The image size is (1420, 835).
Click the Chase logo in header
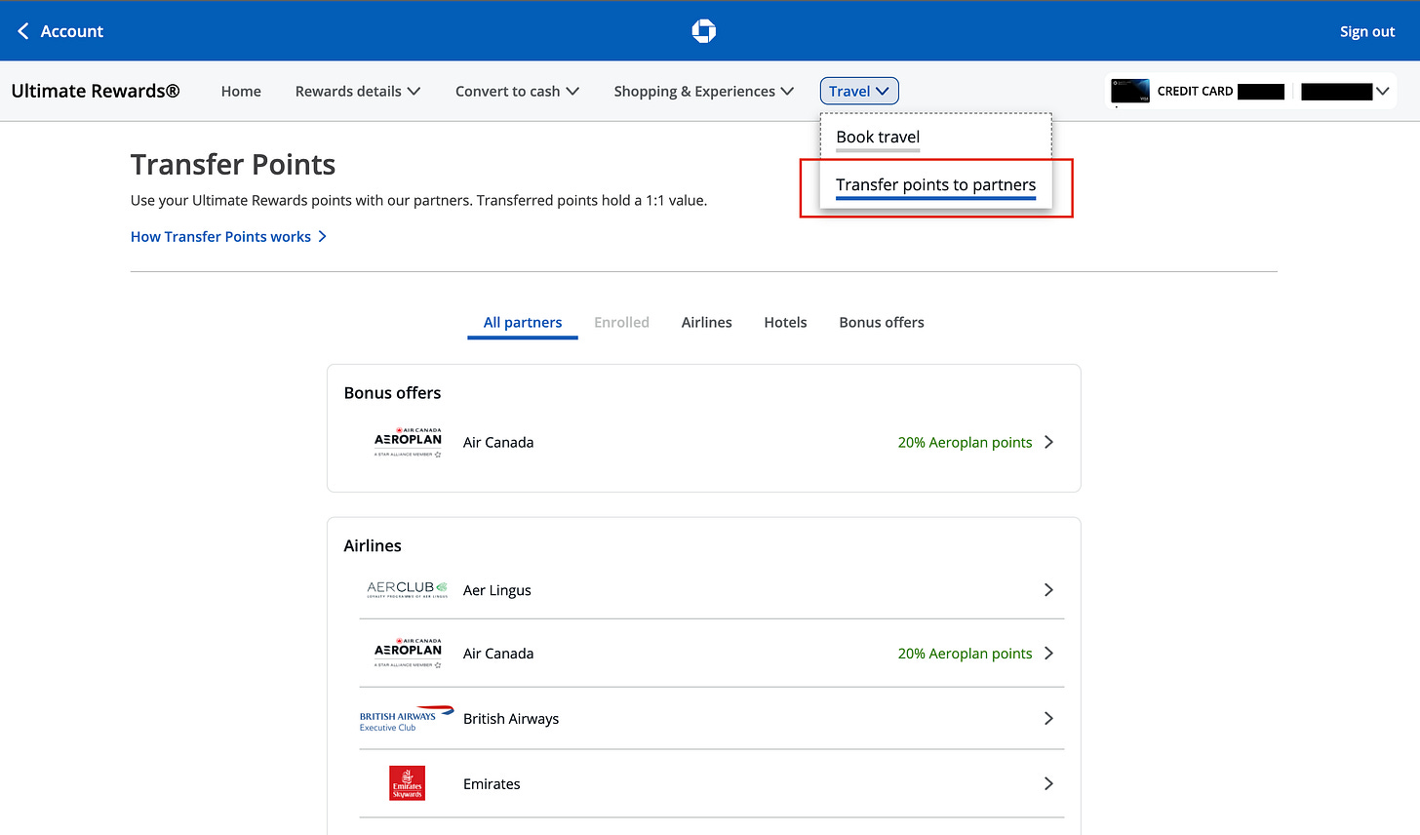click(703, 31)
